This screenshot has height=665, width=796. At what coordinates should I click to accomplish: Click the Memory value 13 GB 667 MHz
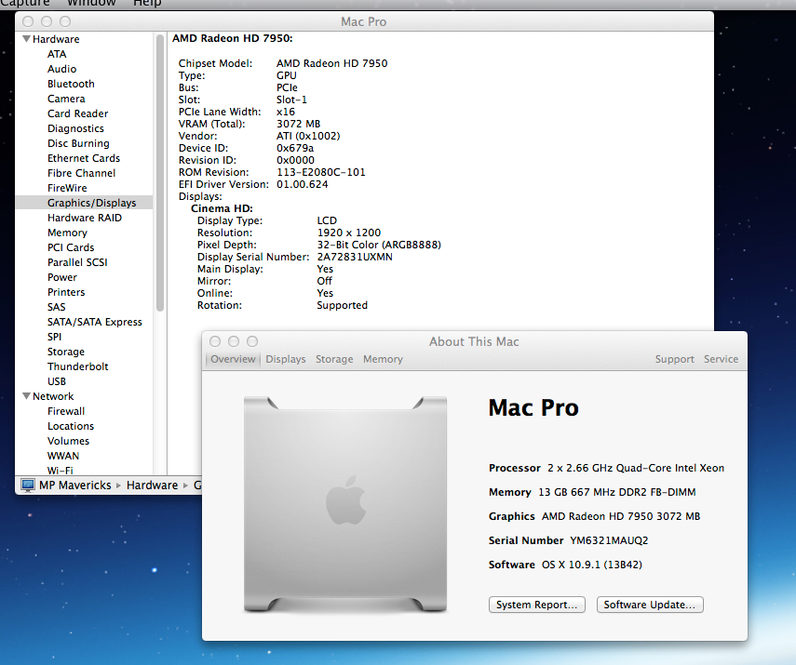coord(617,492)
